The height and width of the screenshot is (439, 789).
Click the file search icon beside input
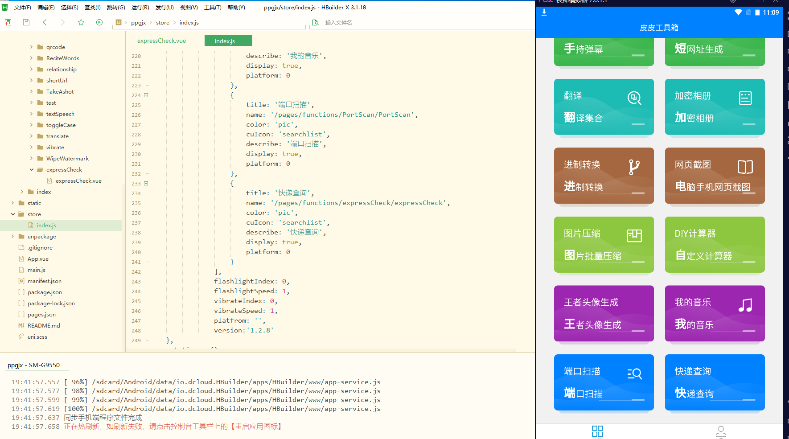316,22
